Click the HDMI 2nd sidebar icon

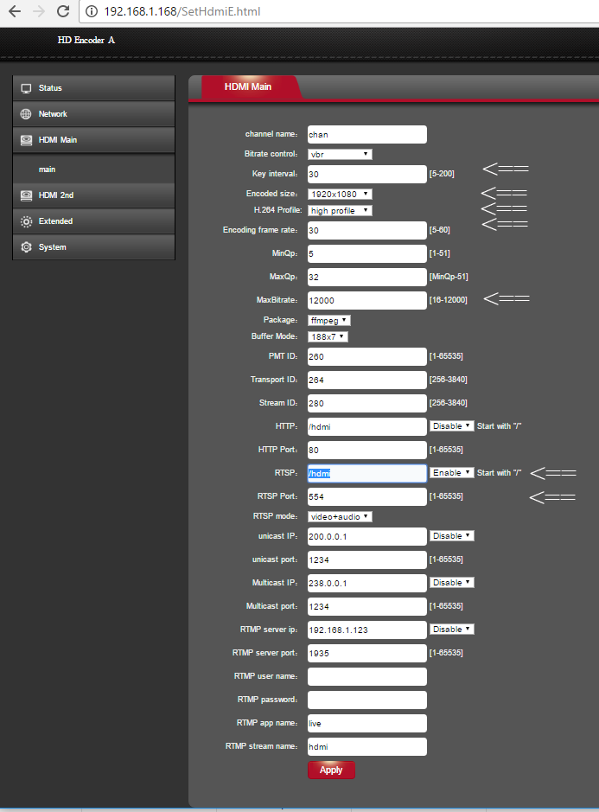(26, 195)
